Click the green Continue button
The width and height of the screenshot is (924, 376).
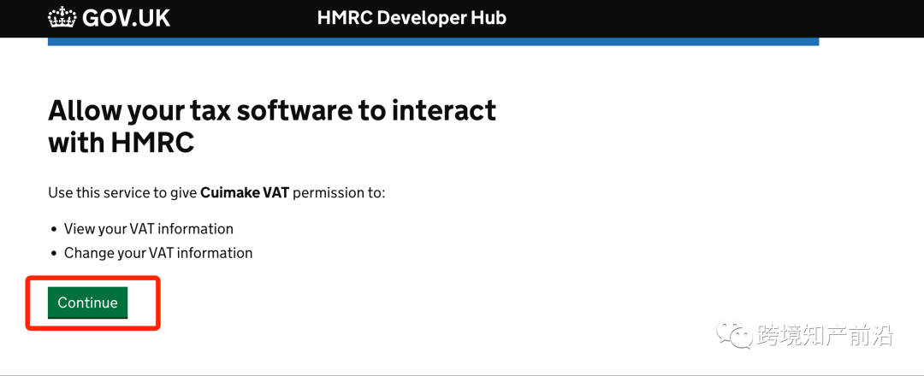pos(87,303)
